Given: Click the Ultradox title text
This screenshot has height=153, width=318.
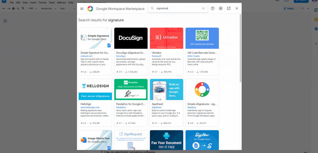Looking at the screenshot, I should point(157,53).
